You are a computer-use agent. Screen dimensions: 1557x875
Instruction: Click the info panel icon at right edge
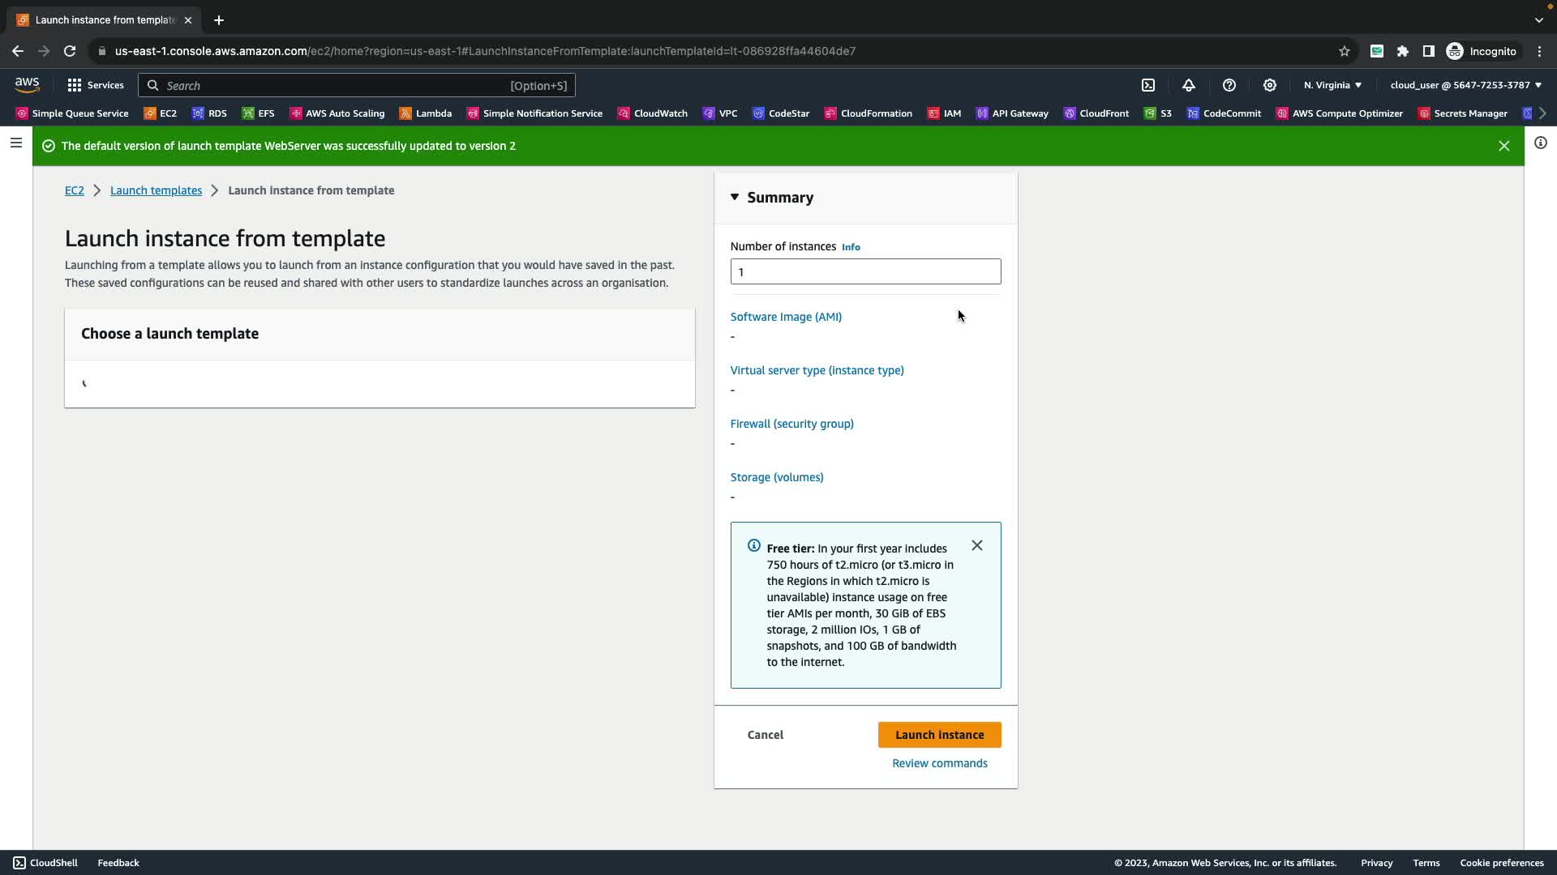click(1541, 143)
